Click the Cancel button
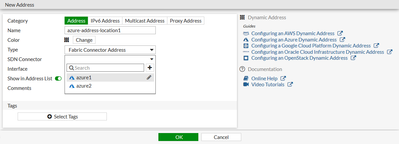 click(221, 137)
